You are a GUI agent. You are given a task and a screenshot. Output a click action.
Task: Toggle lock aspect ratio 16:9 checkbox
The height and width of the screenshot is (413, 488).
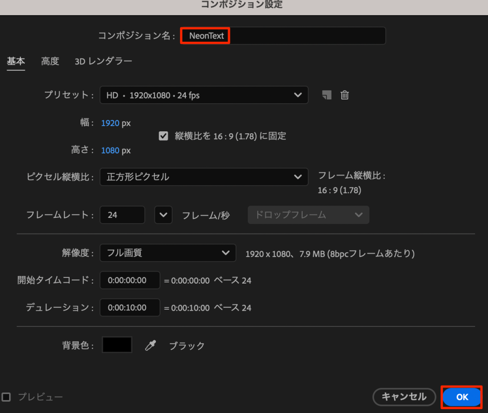tap(163, 136)
